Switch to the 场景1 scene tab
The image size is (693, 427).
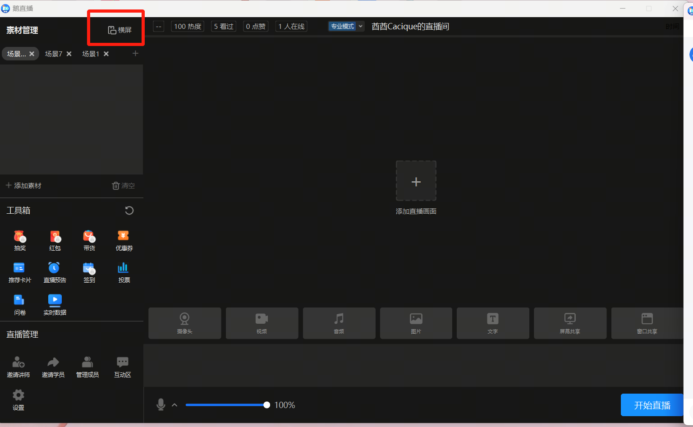(x=91, y=54)
